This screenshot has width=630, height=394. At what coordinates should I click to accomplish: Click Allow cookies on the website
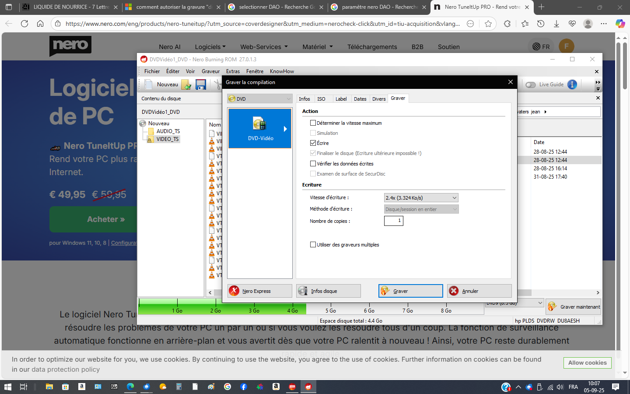[587, 363]
